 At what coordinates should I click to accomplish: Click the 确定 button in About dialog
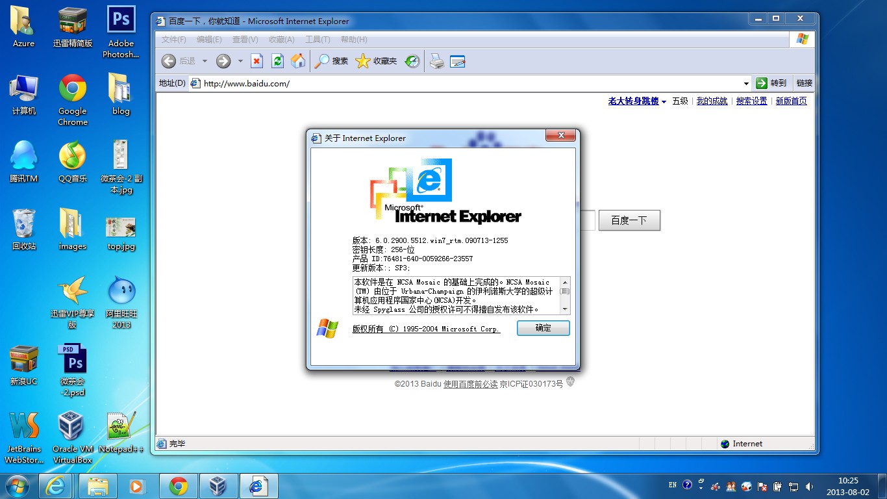click(x=543, y=328)
